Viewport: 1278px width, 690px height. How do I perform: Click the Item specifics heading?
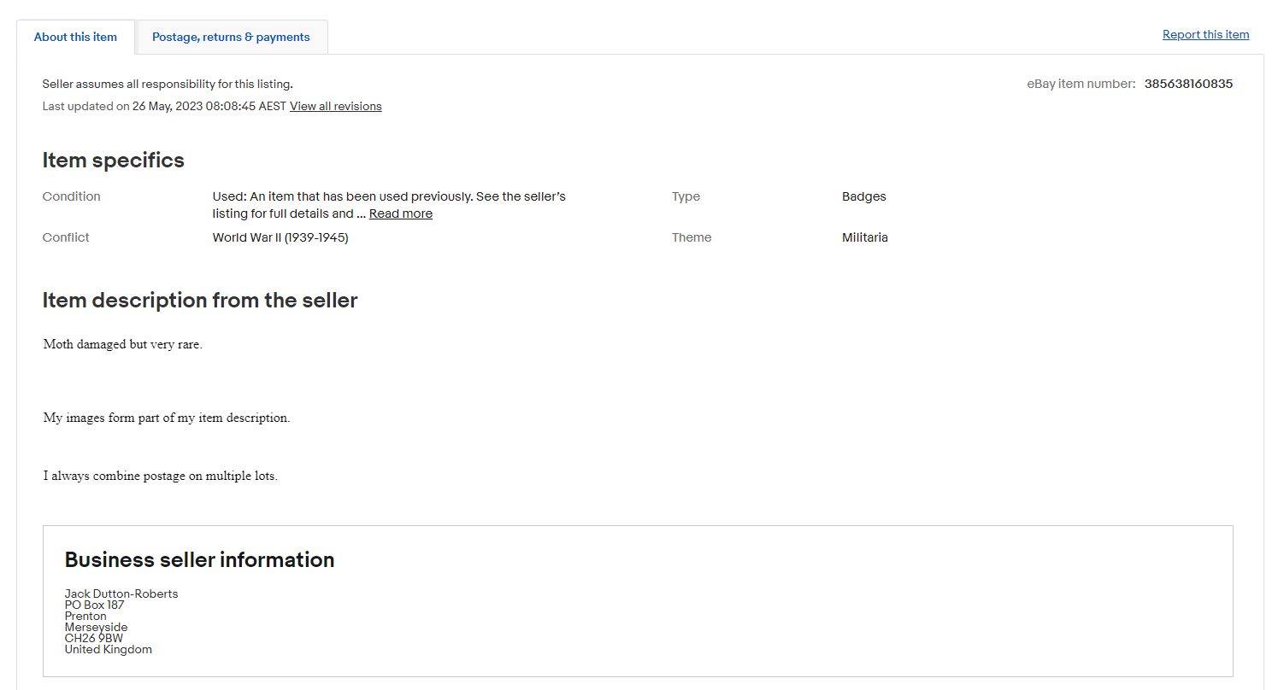click(113, 161)
